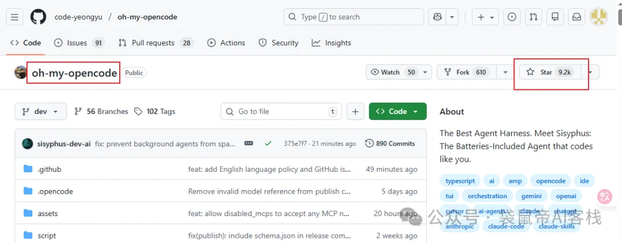The width and height of the screenshot is (622, 242).
Task: Open the hamburger navigation menu
Action: [14, 17]
